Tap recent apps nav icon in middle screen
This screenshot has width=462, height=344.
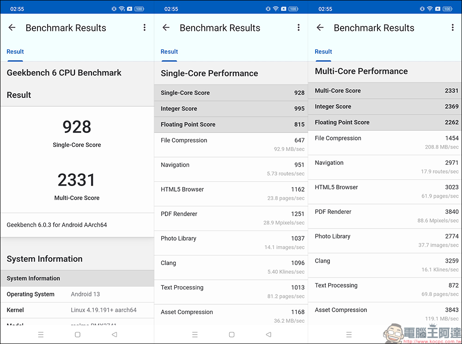(x=195, y=335)
